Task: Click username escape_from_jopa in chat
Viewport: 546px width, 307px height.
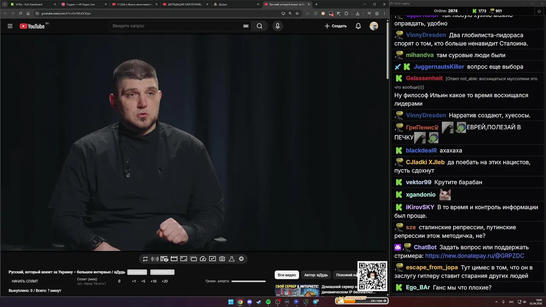Action: pos(432,268)
